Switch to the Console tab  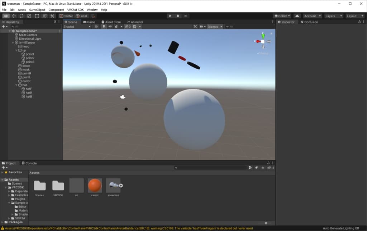29,163
